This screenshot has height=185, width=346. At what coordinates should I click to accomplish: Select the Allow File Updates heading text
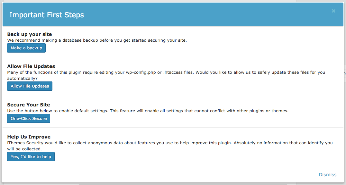point(31,66)
